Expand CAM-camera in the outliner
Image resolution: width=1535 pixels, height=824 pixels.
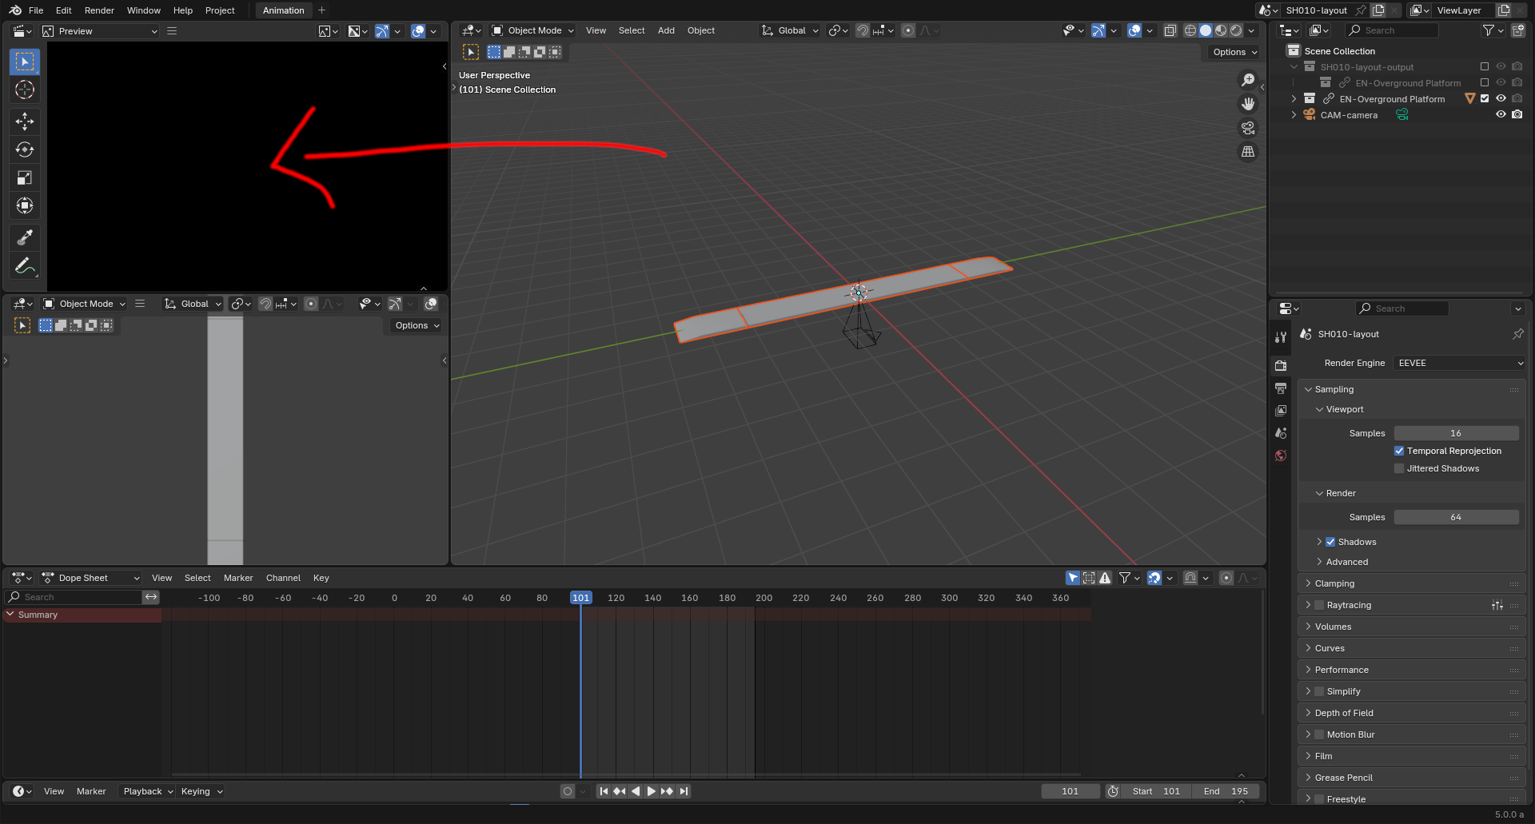pyautogui.click(x=1294, y=114)
